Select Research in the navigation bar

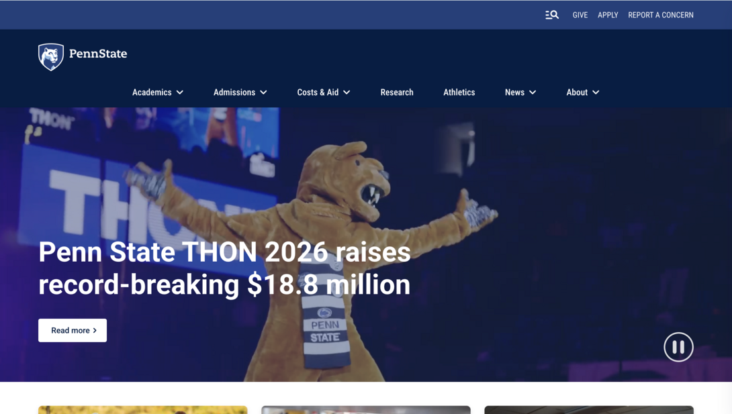coord(397,92)
